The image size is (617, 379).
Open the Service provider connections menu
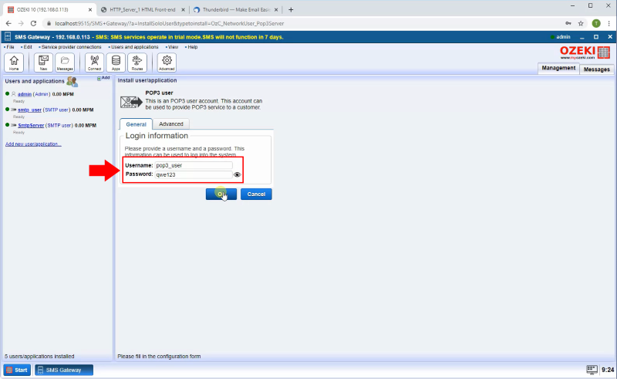pos(70,47)
